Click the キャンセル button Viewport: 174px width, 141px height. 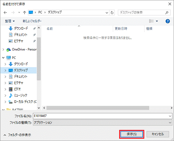158,134
